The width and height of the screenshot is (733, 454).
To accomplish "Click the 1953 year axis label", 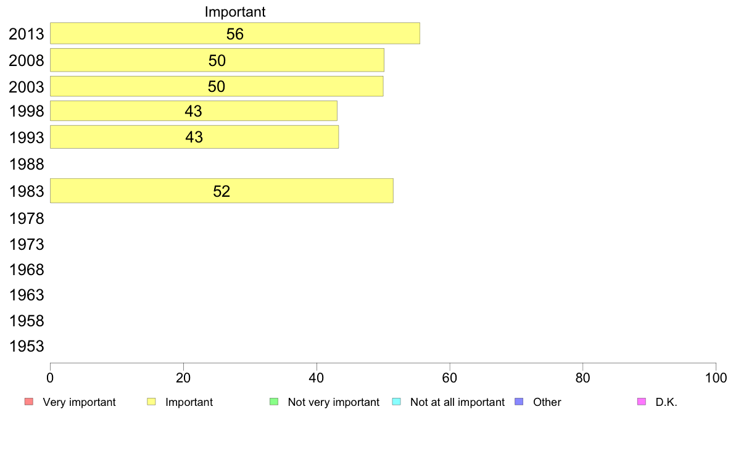I will [x=27, y=346].
